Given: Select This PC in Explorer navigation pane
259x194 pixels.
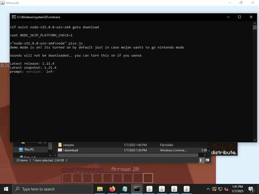Looking at the screenshot, I should point(29,150).
